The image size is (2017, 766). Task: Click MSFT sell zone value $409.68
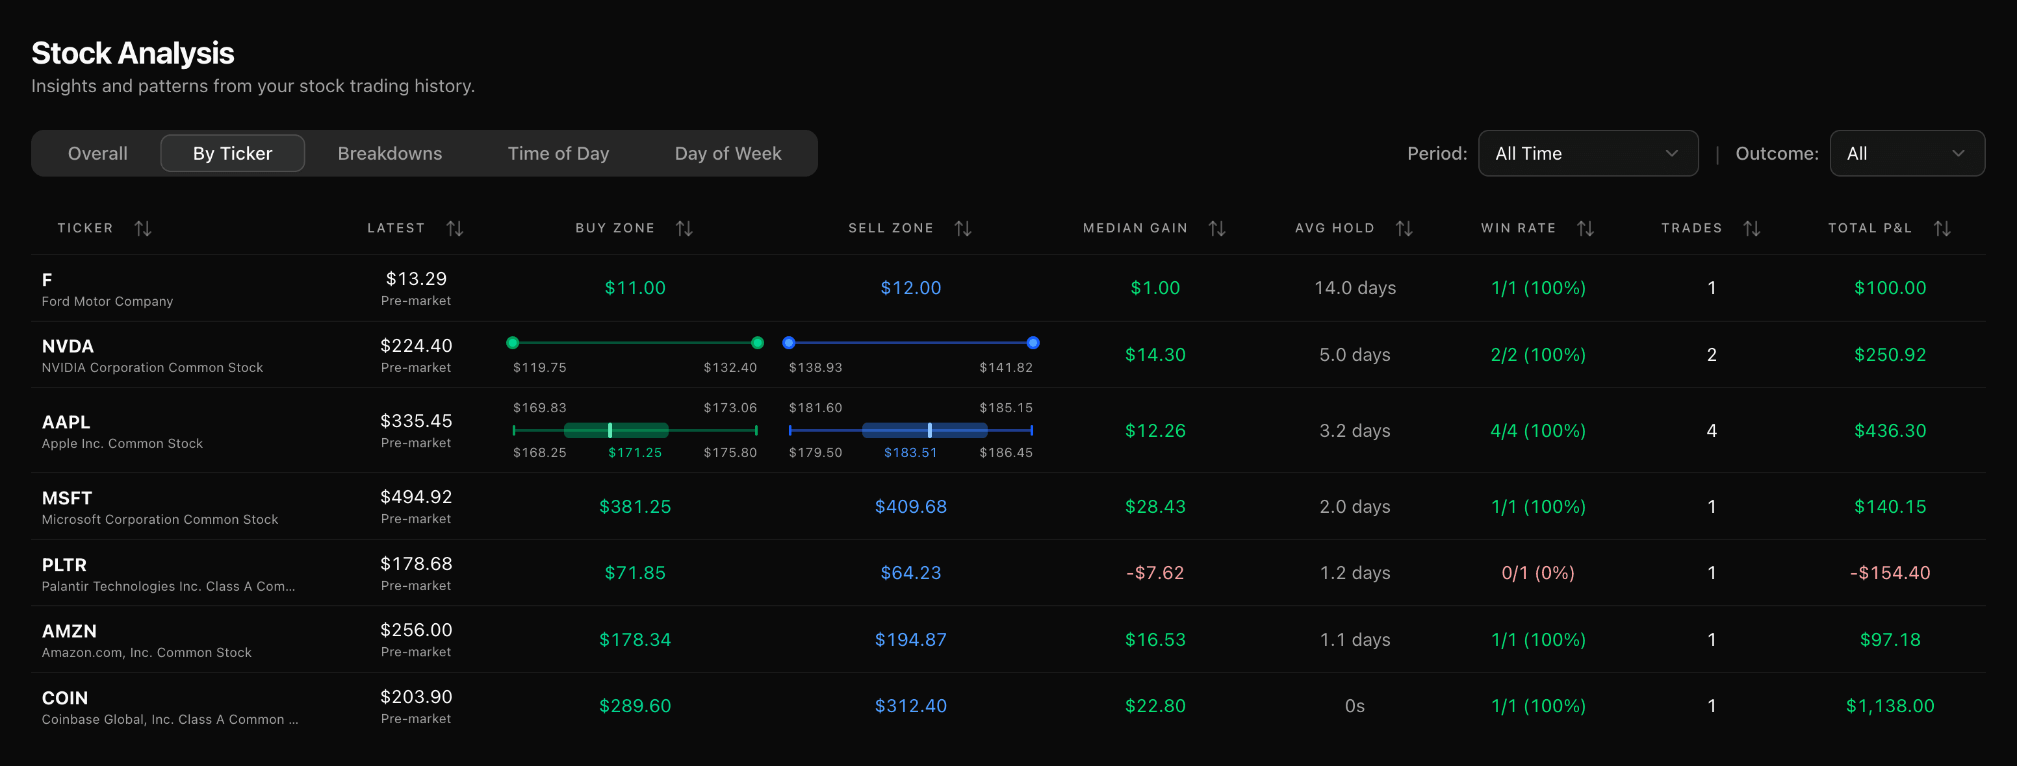(x=910, y=507)
